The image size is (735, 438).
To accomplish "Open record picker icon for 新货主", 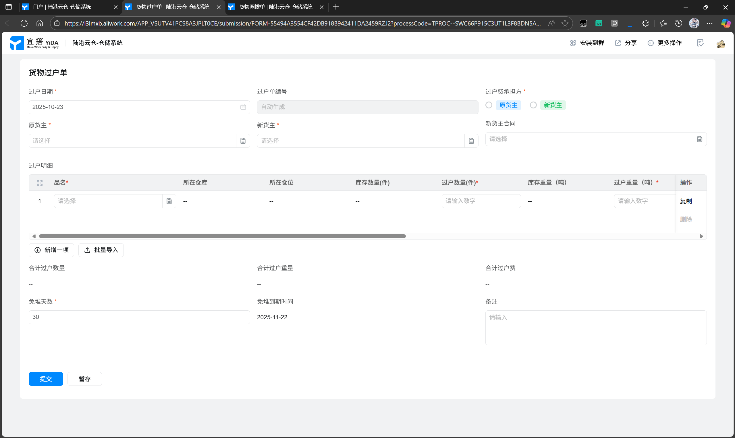I will pyautogui.click(x=471, y=141).
